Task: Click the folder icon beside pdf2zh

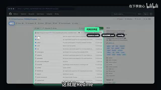Action: click(36, 43)
